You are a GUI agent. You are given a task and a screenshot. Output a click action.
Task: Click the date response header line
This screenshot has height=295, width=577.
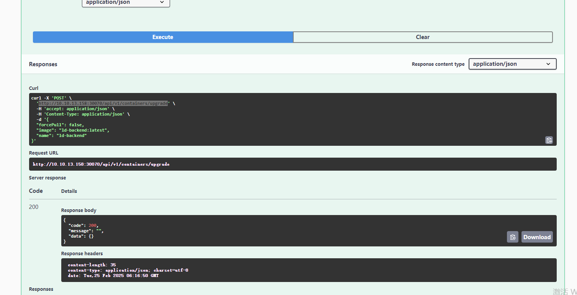pyautogui.click(x=113, y=275)
